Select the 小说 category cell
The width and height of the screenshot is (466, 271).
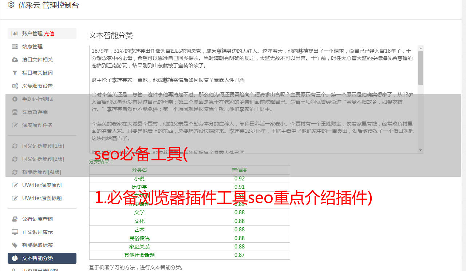click(139, 179)
